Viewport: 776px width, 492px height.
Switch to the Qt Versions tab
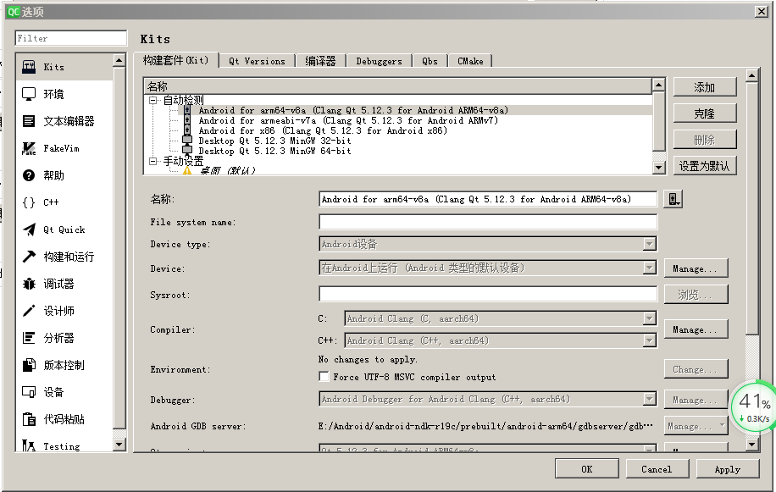(x=257, y=61)
